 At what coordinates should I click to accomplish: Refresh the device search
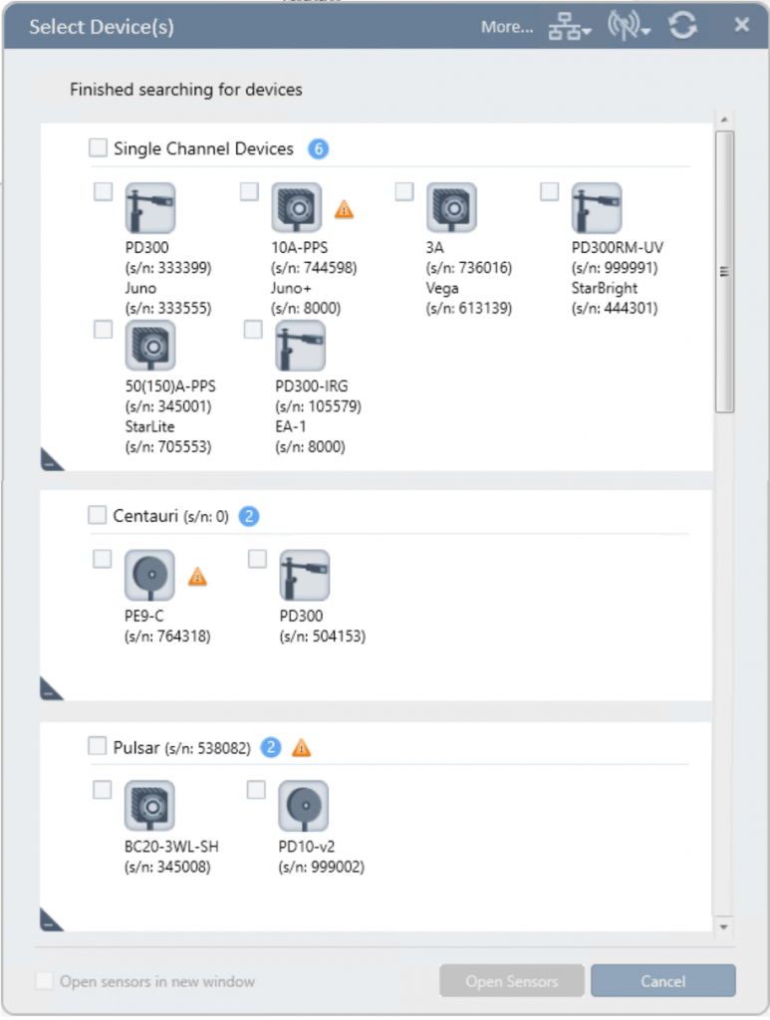click(x=683, y=26)
